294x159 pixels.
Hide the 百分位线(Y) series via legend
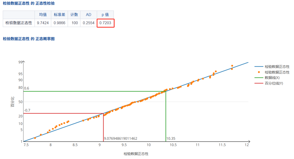pos(274,83)
